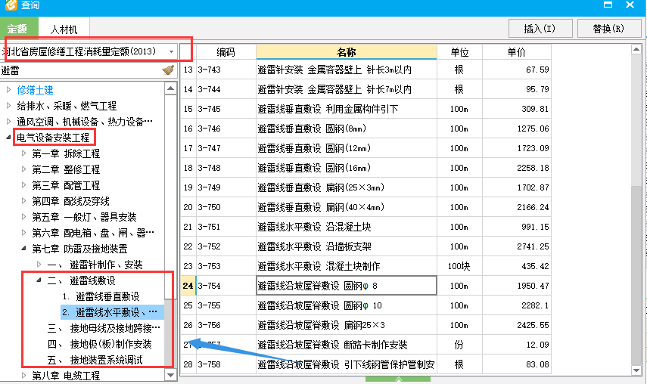Select 第四章 配线及穿线 tree item
The height and width of the screenshot is (384, 647).
(x=70, y=201)
